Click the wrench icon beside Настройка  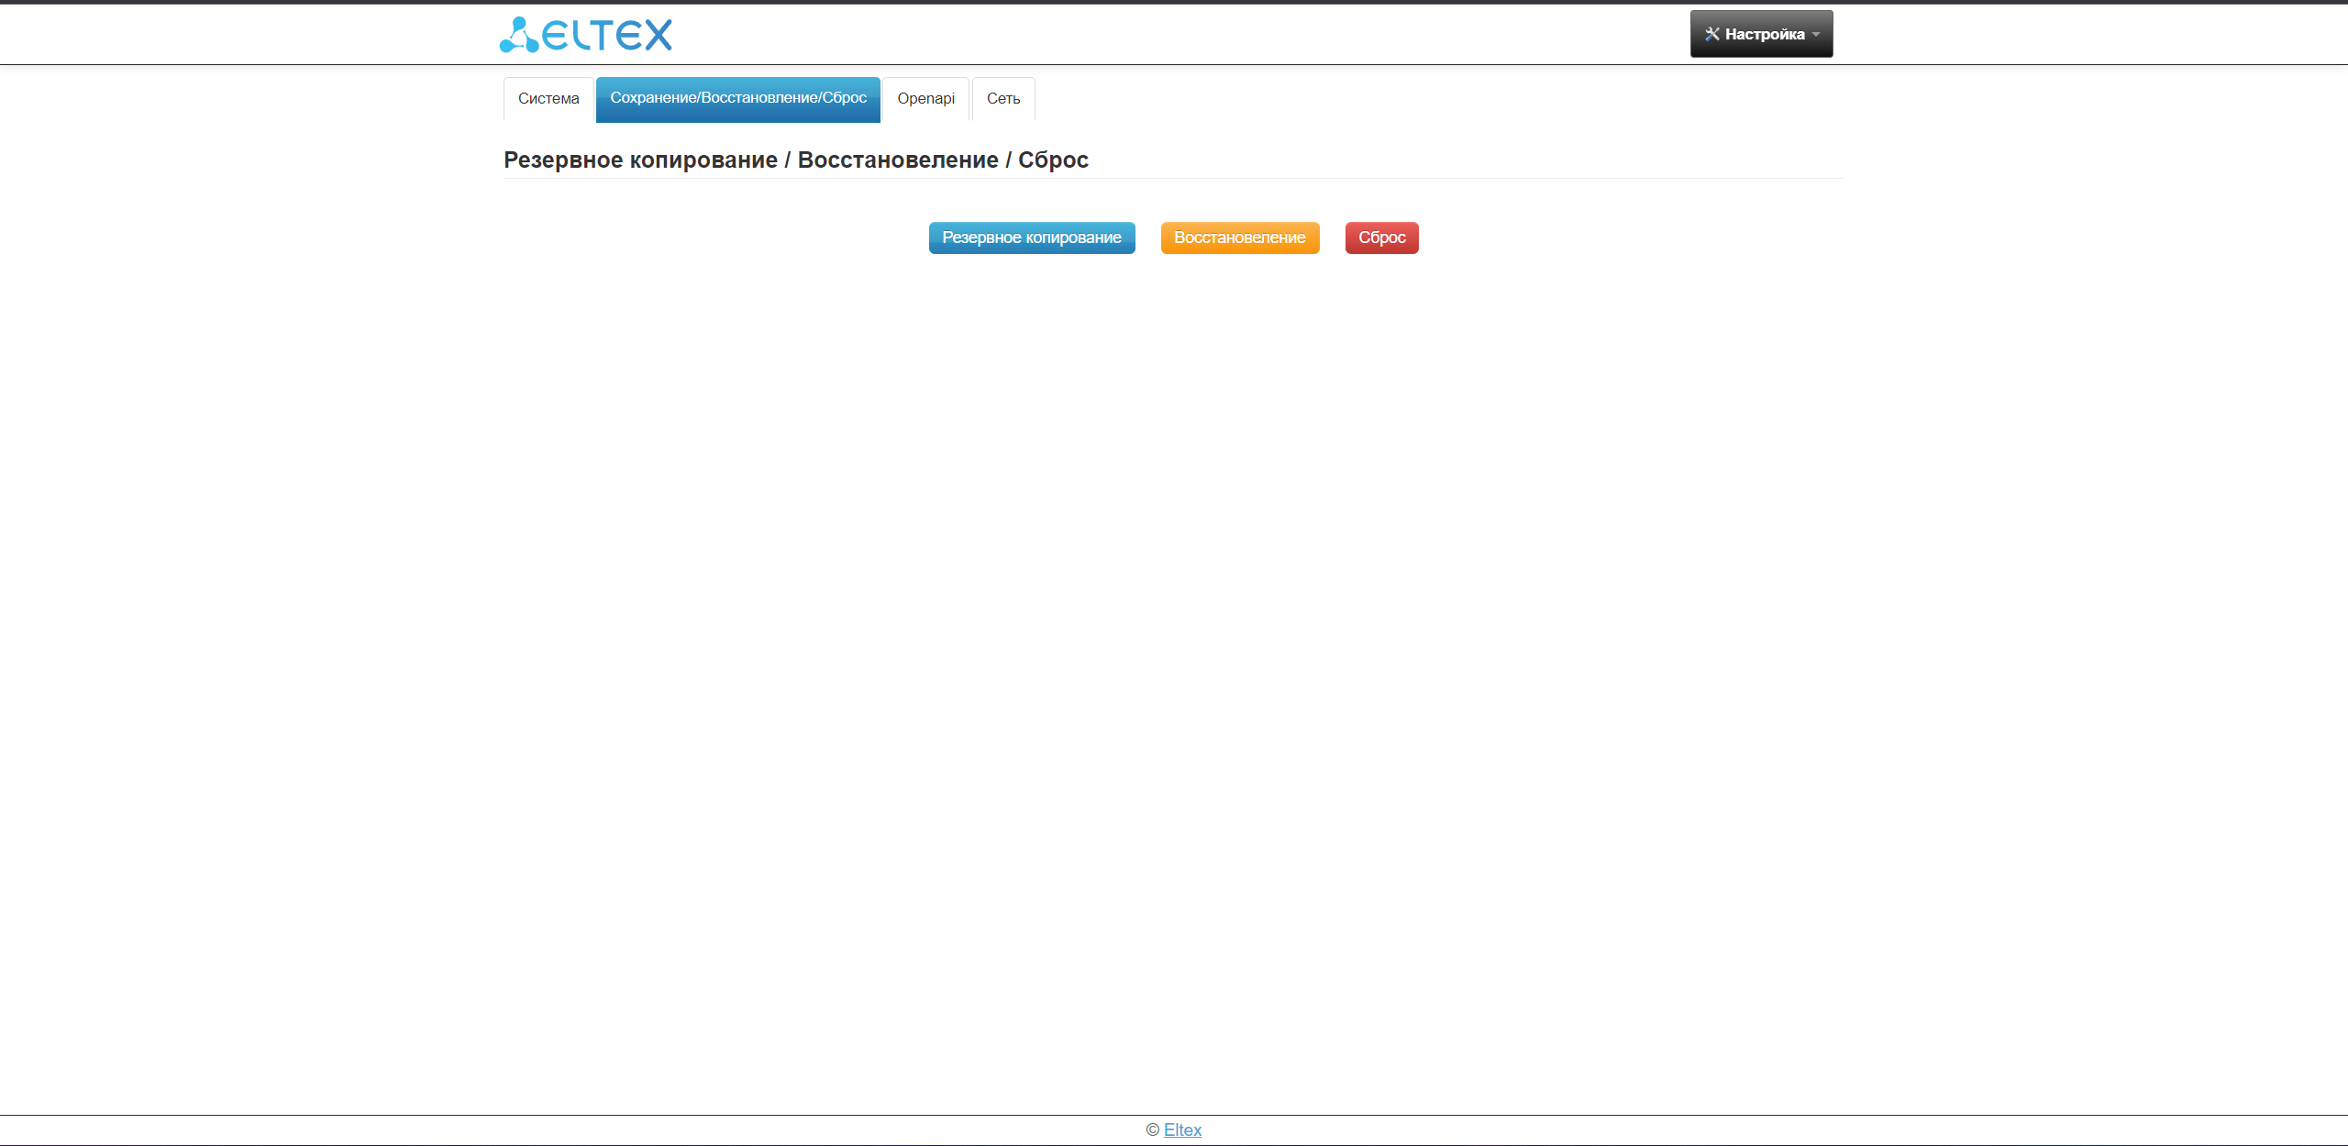pyautogui.click(x=1711, y=34)
